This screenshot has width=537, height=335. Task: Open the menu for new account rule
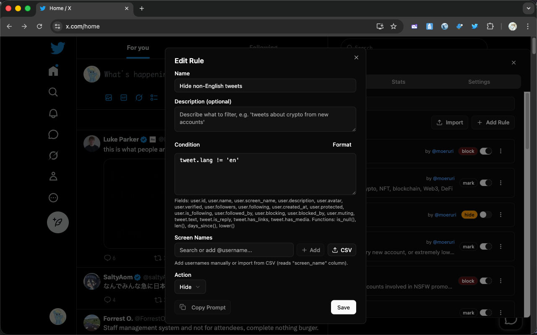[x=501, y=247]
